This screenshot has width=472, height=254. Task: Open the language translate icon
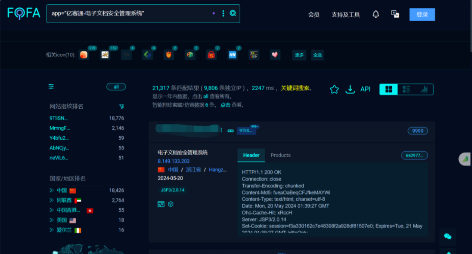click(x=395, y=14)
